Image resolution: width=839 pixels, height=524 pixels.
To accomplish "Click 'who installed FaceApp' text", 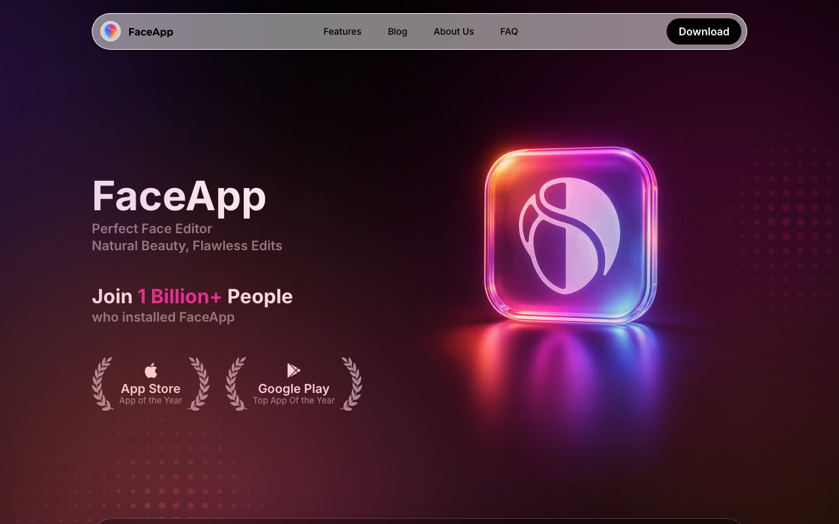I will pyautogui.click(x=163, y=317).
